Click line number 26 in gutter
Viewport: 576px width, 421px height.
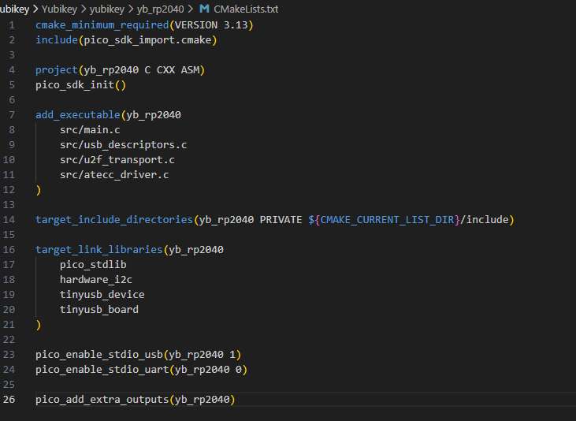point(9,400)
